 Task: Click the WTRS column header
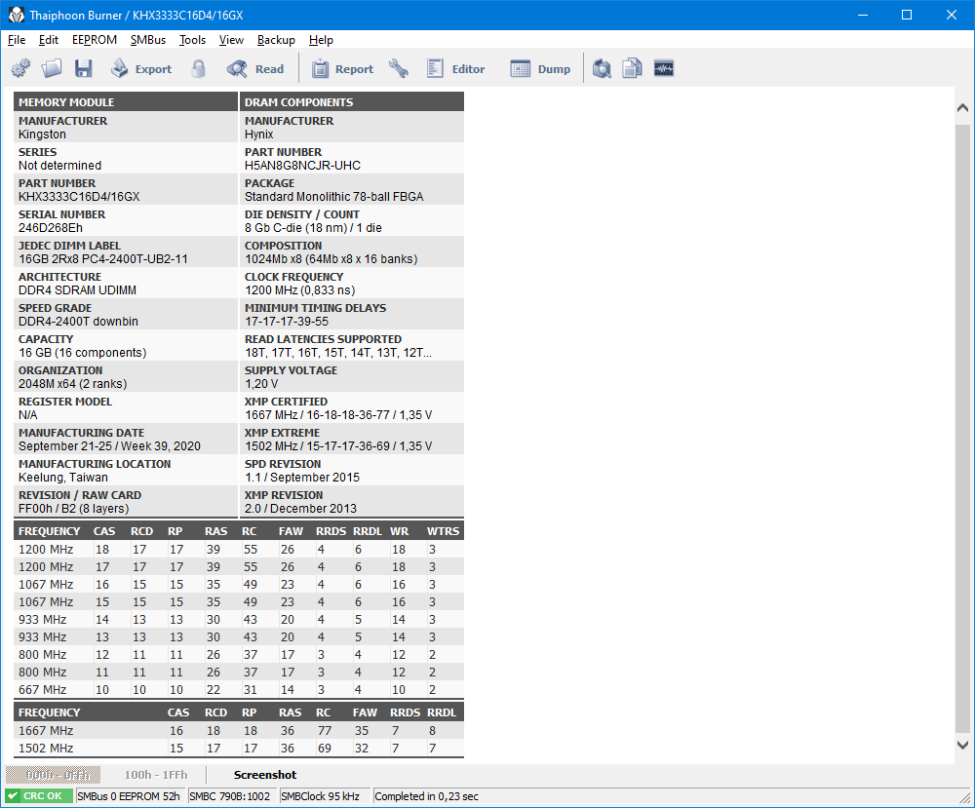pyautogui.click(x=444, y=531)
